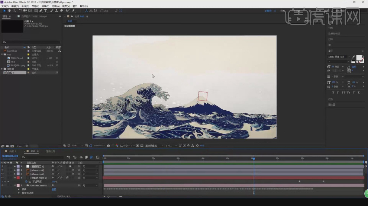Open the font family dropdown in Character panel
The height and width of the screenshot is (206, 368).
[x=339, y=57]
